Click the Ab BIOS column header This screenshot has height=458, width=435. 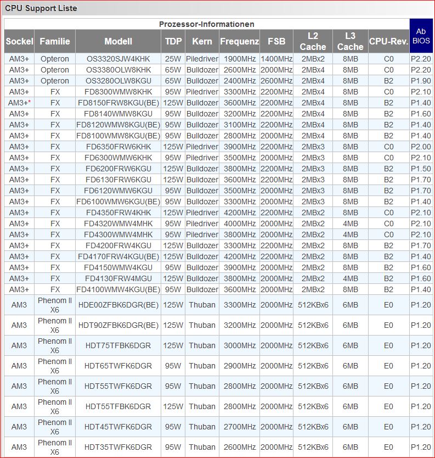tap(421, 36)
